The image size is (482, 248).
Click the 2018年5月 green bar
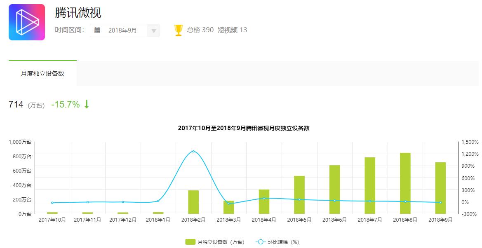pyautogui.click(x=299, y=195)
